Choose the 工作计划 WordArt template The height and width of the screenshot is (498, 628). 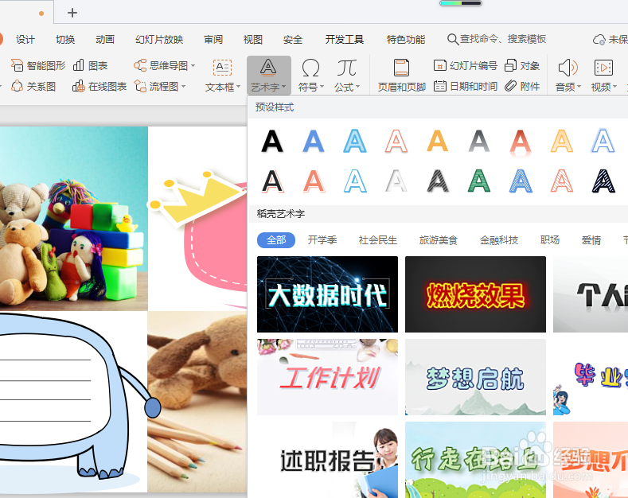pyautogui.click(x=328, y=377)
